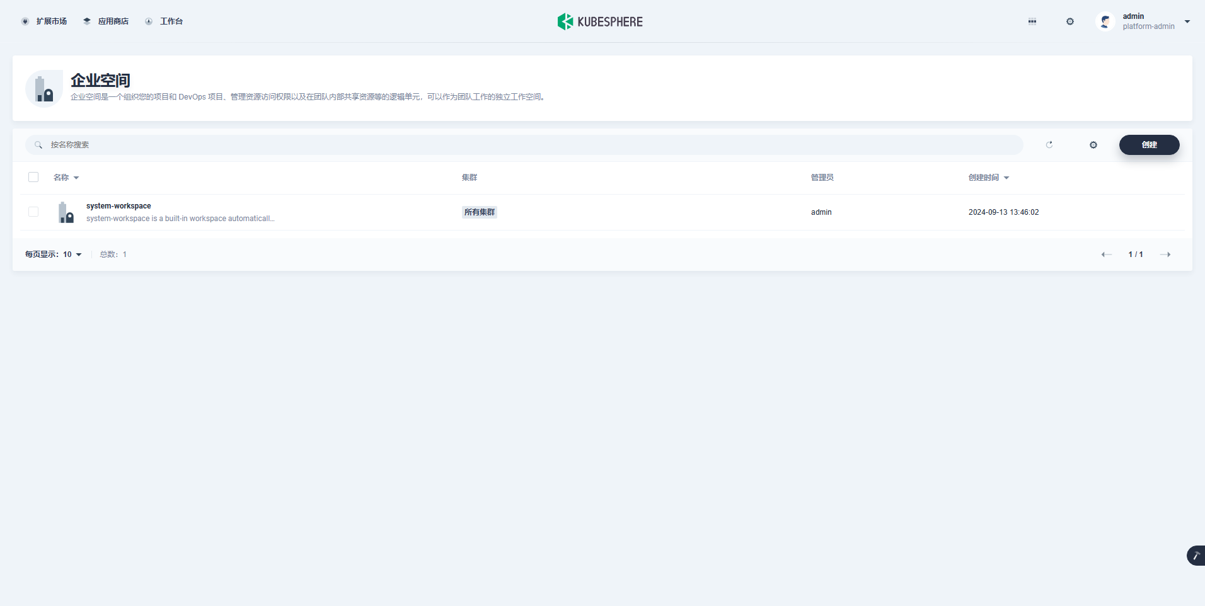Click the 应用商店 layers icon
Image resolution: width=1205 pixels, height=606 pixels.
point(87,21)
